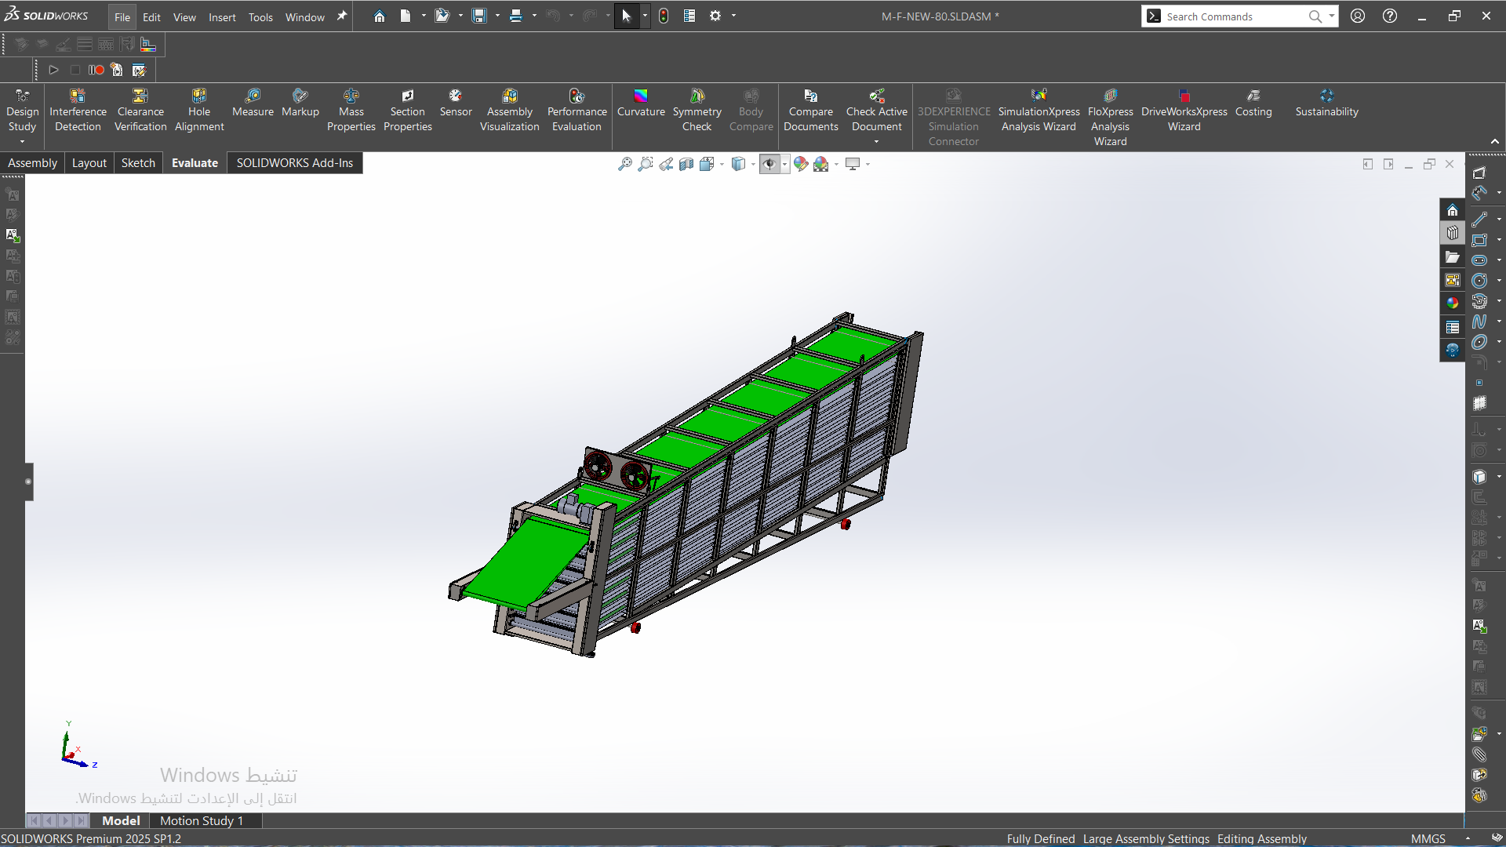
Task: Open the Interference Detection tool
Action: click(78, 110)
